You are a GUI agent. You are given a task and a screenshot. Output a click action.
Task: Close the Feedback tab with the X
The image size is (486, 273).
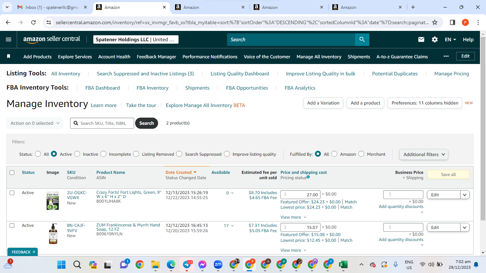tap(34, 252)
